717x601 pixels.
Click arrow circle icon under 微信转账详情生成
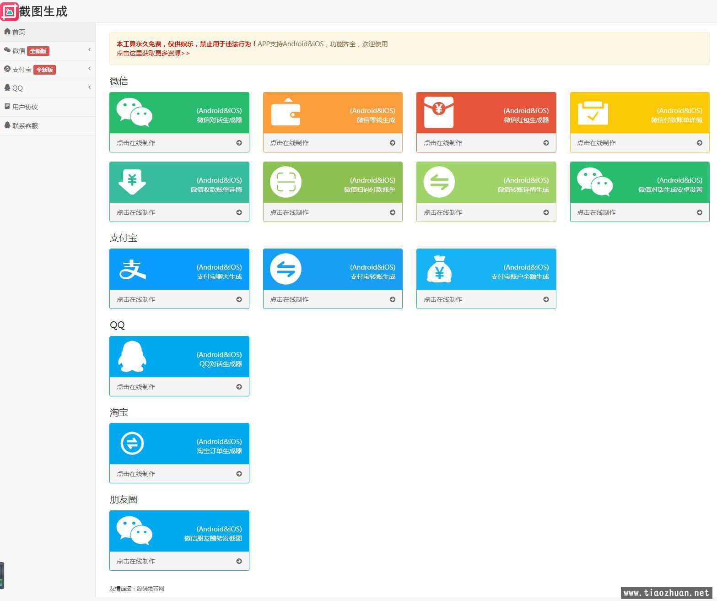pyautogui.click(x=546, y=212)
